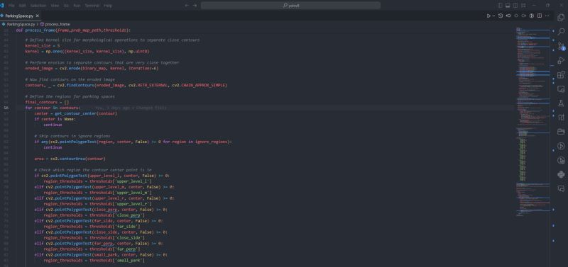This screenshot has height=267, width=568.
Task: Open the Terminal menu
Action: pos(92,6)
